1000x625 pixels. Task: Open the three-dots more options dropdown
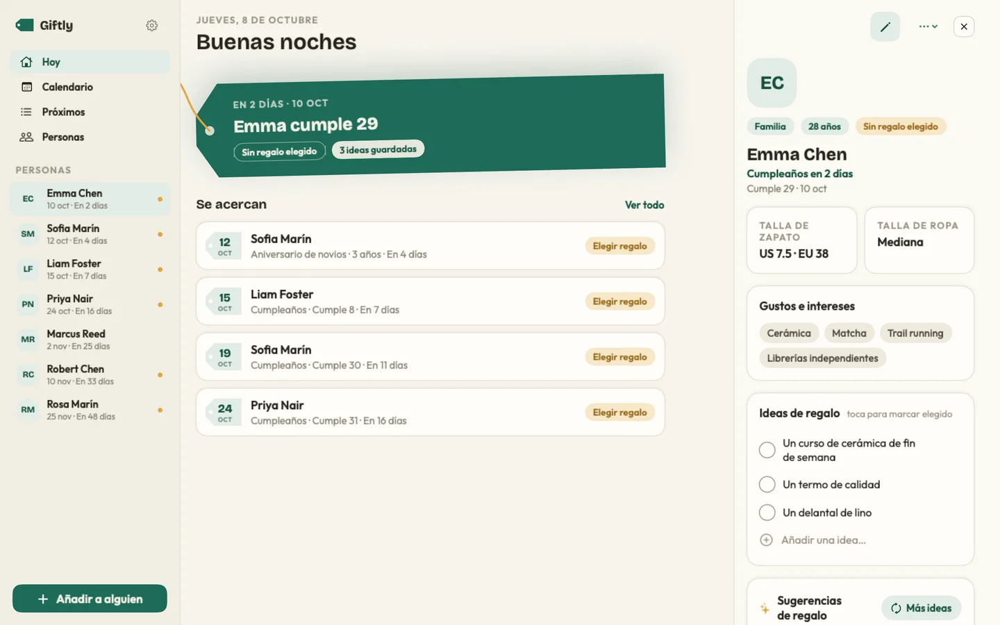point(928,26)
